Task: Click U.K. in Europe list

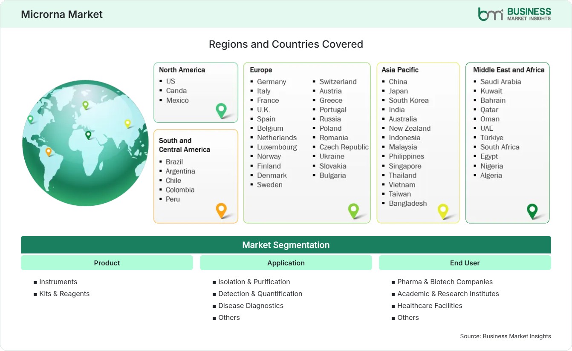Action: pos(263,109)
